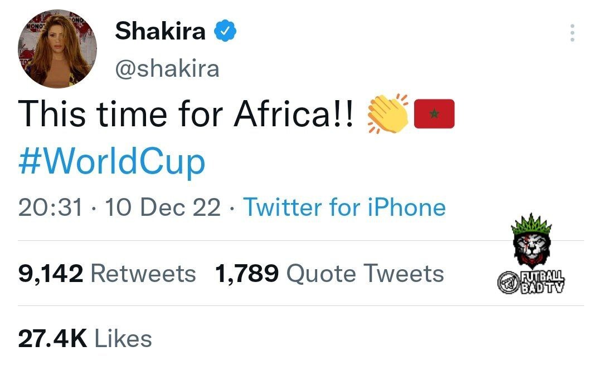View the 9,142 Retweets list
The image size is (602, 366).
(x=107, y=274)
